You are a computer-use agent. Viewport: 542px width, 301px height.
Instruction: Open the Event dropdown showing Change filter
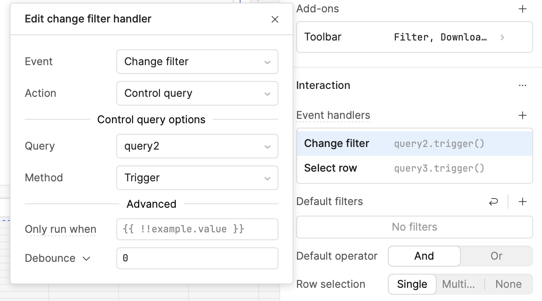tap(197, 62)
